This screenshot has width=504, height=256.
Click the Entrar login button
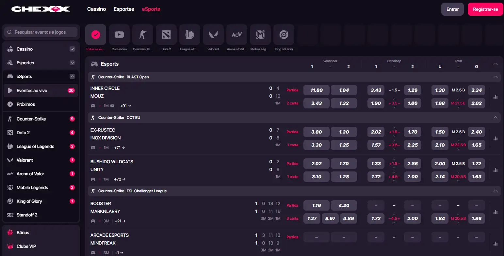coord(452,9)
